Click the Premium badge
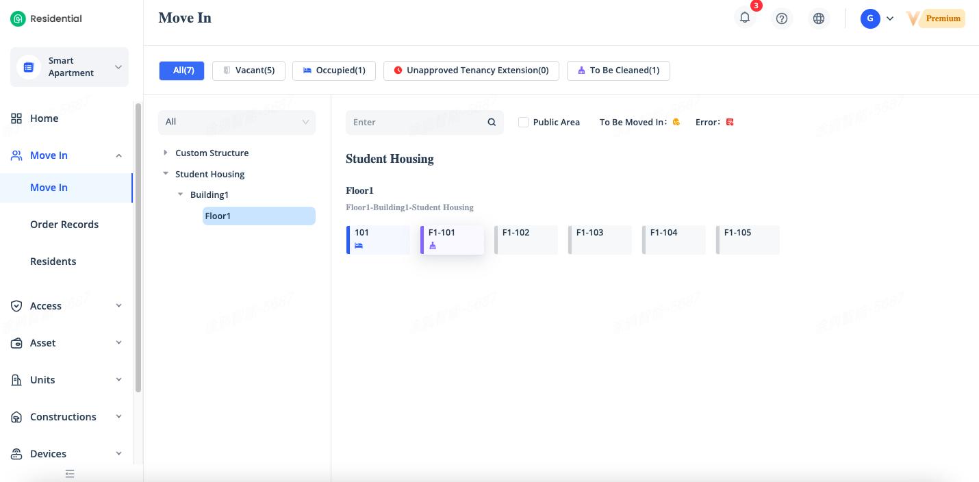 [942, 18]
